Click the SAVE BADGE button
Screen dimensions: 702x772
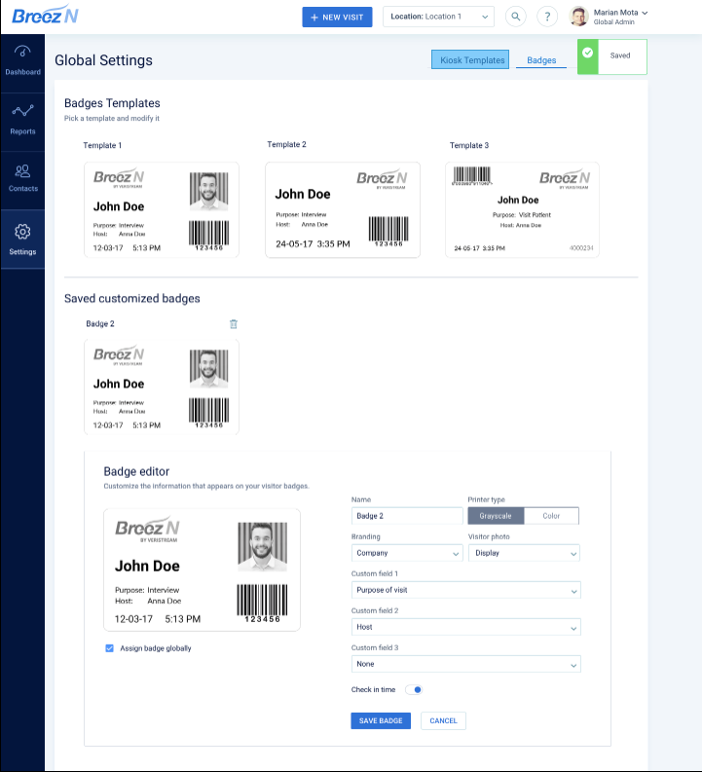pyautogui.click(x=381, y=720)
